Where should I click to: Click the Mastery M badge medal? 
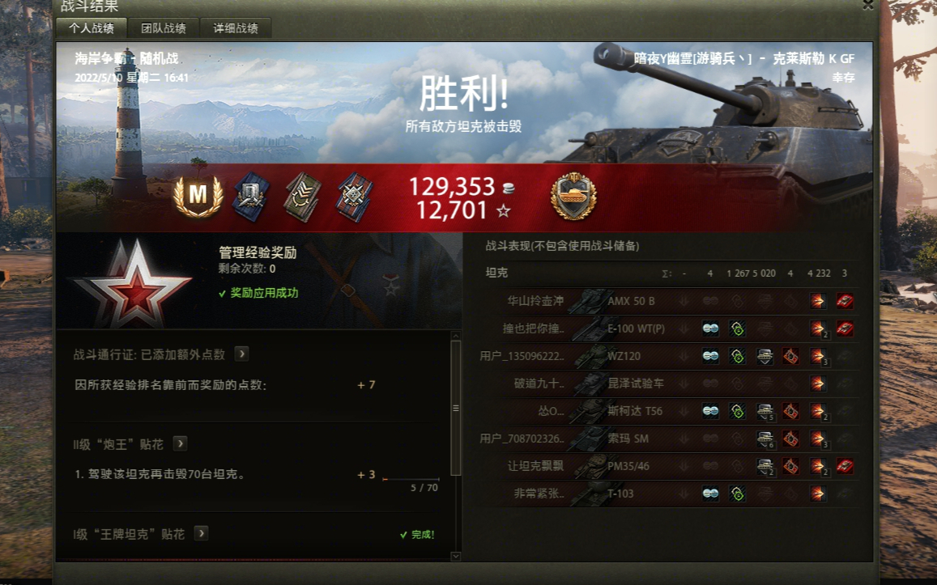click(198, 195)
